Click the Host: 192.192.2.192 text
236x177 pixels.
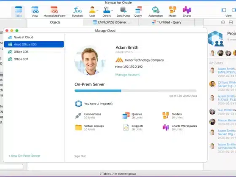[129, 67]
